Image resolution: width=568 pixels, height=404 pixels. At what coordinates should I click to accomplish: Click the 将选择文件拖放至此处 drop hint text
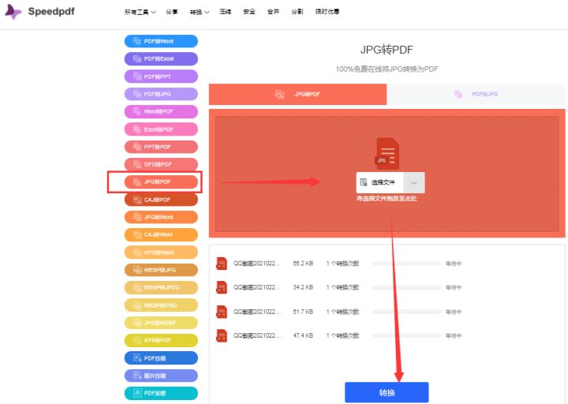(x=387, y=199)
